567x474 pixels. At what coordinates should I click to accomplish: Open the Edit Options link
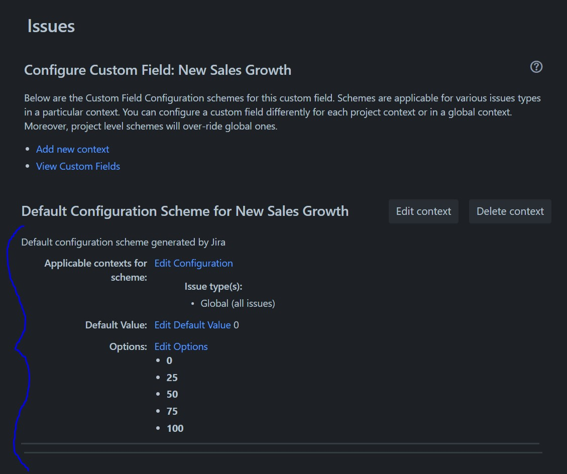(x=181, y=346)
